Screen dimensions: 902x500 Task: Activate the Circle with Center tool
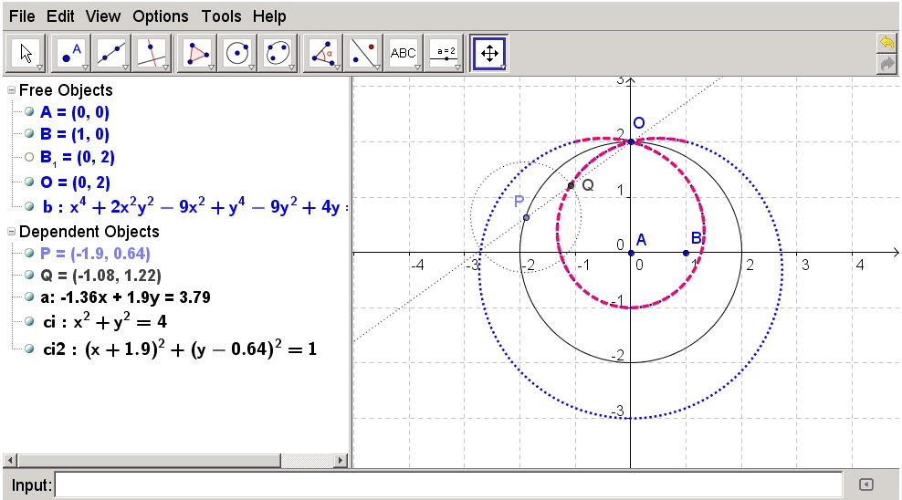237,54
